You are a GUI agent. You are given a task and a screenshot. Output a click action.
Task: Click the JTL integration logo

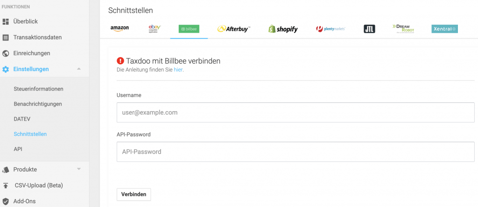[x=370, y=29]
